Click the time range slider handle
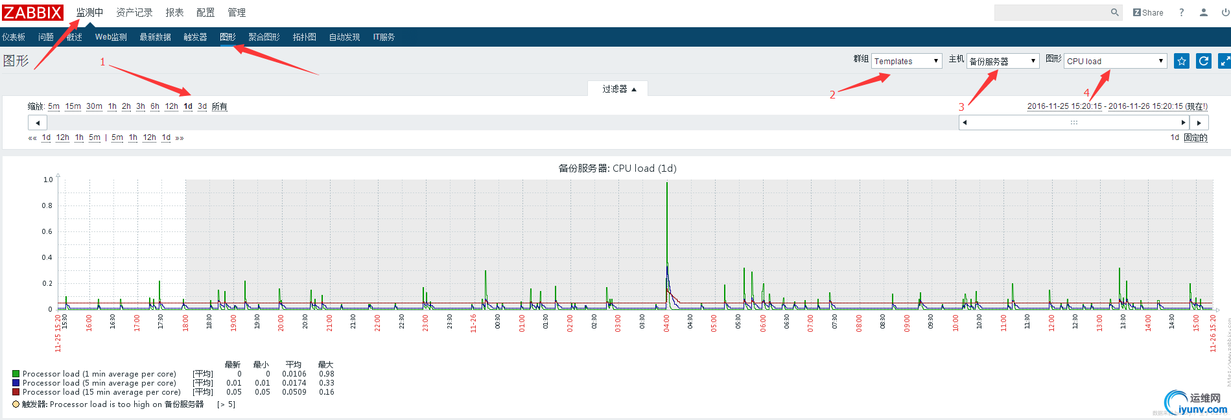 point(1074,122)
